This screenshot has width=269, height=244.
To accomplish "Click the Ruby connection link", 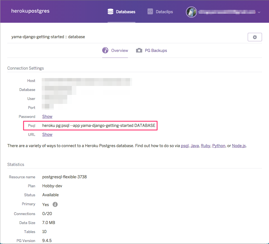I will coord(205,145).
